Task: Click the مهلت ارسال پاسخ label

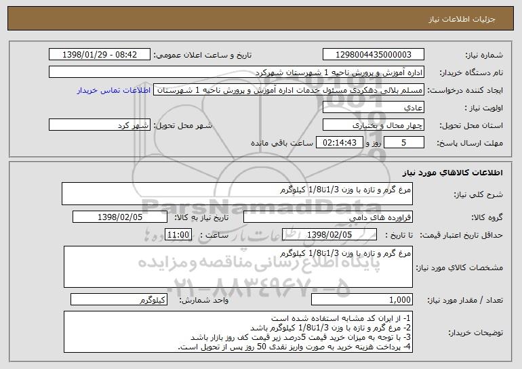Action: (x=470, y=143)
